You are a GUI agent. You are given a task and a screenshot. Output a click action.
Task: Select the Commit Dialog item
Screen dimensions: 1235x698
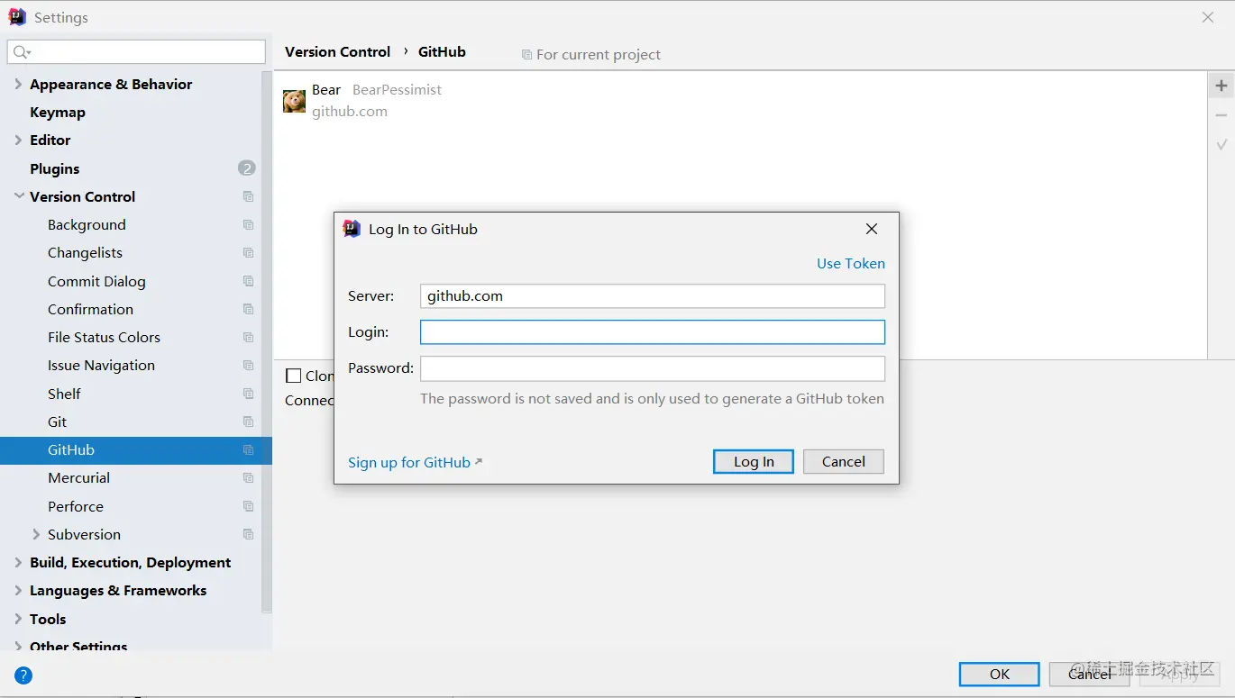click(96, 281)
